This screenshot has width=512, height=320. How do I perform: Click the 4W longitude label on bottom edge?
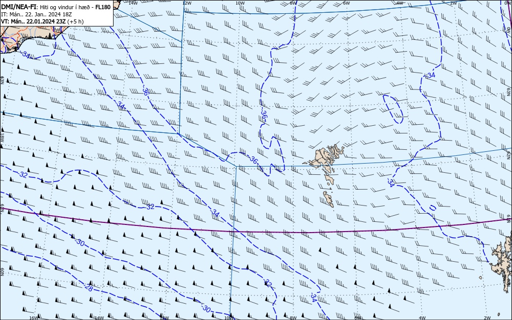(422, 318)
